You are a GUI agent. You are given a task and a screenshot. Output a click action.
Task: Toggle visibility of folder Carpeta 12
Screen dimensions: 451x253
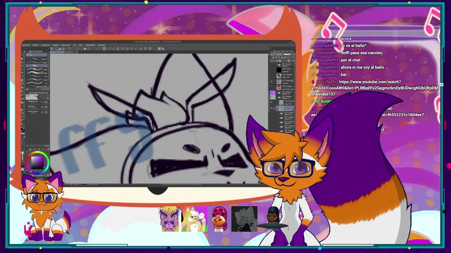pos(272,97)
